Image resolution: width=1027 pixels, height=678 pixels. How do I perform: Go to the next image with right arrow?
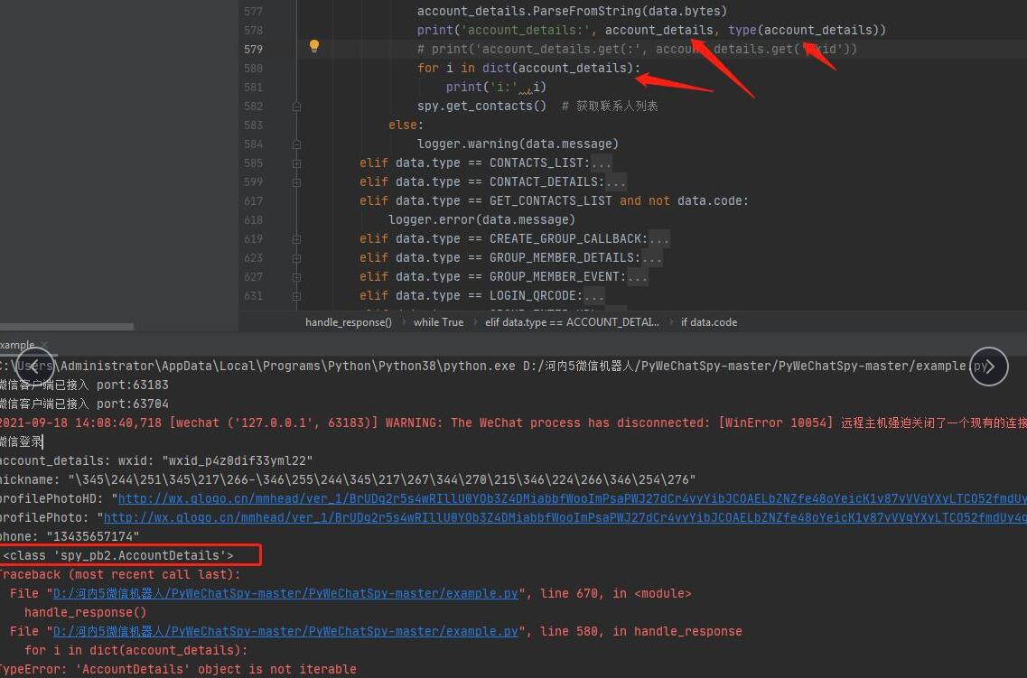(989, 367)
